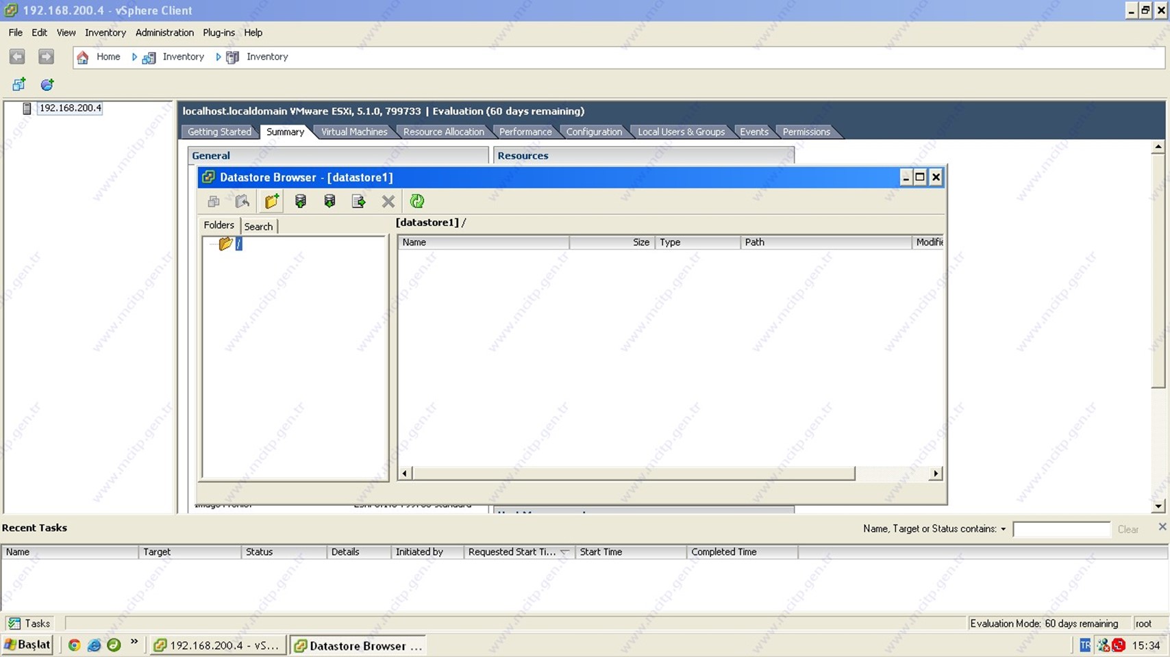Viewport: 1170px width, 657px height.
Task: Click the file list scroll left arrow
Action: pyautogui.click(x=405, y=474)
